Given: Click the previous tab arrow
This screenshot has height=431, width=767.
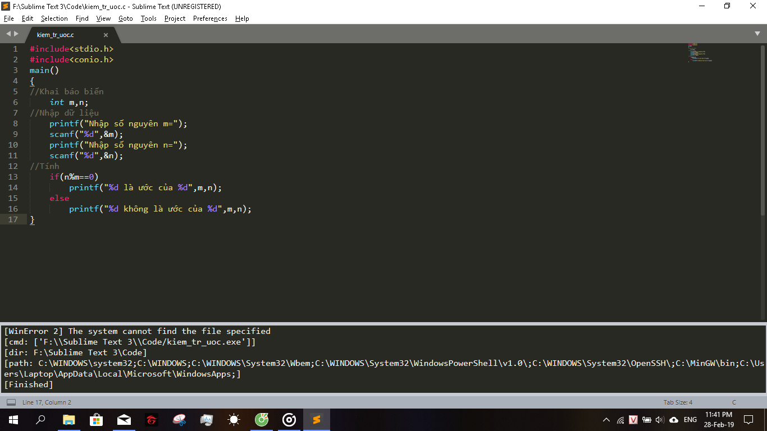Looking at the screenshot, I should [x=8, y=34].
